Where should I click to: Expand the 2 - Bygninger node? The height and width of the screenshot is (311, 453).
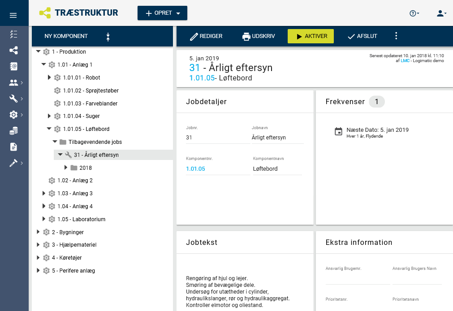click(x=38, y=232)
